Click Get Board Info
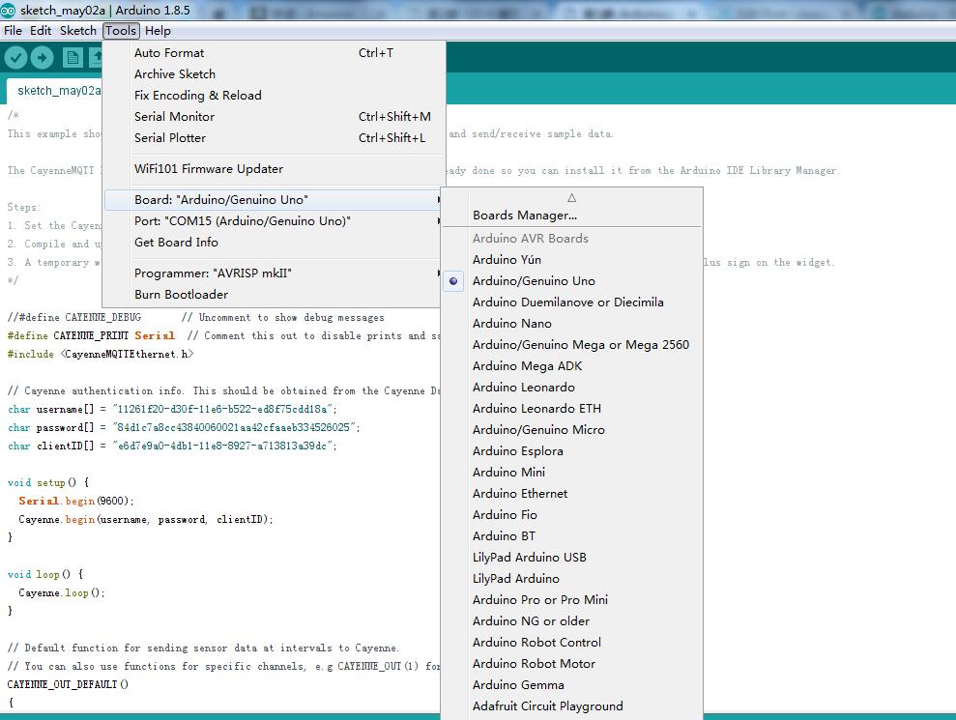This screenshot has width=956, height=720. point(274,243)
